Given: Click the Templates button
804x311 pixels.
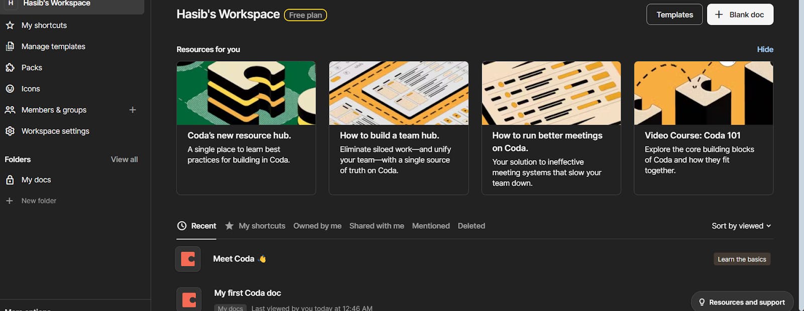Looking at the screenshot, I should point(674,15).
